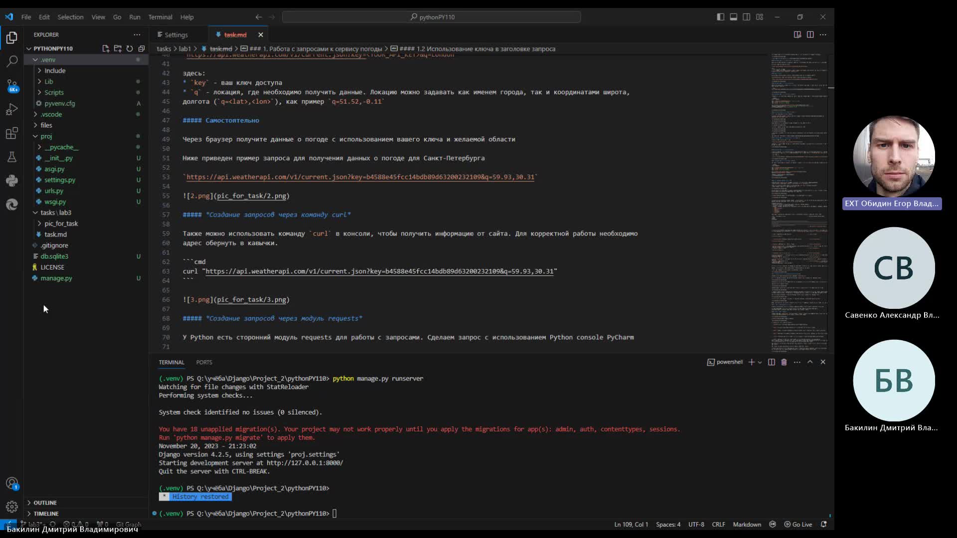Open the Terminal menu
The height and width of the screenshot is (538, 957).
[x=160, y=17]
